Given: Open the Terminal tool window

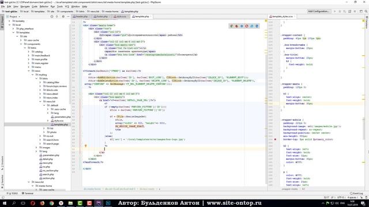Looking at the screenshot, I should pyautogui.click(x=28, y=193).
